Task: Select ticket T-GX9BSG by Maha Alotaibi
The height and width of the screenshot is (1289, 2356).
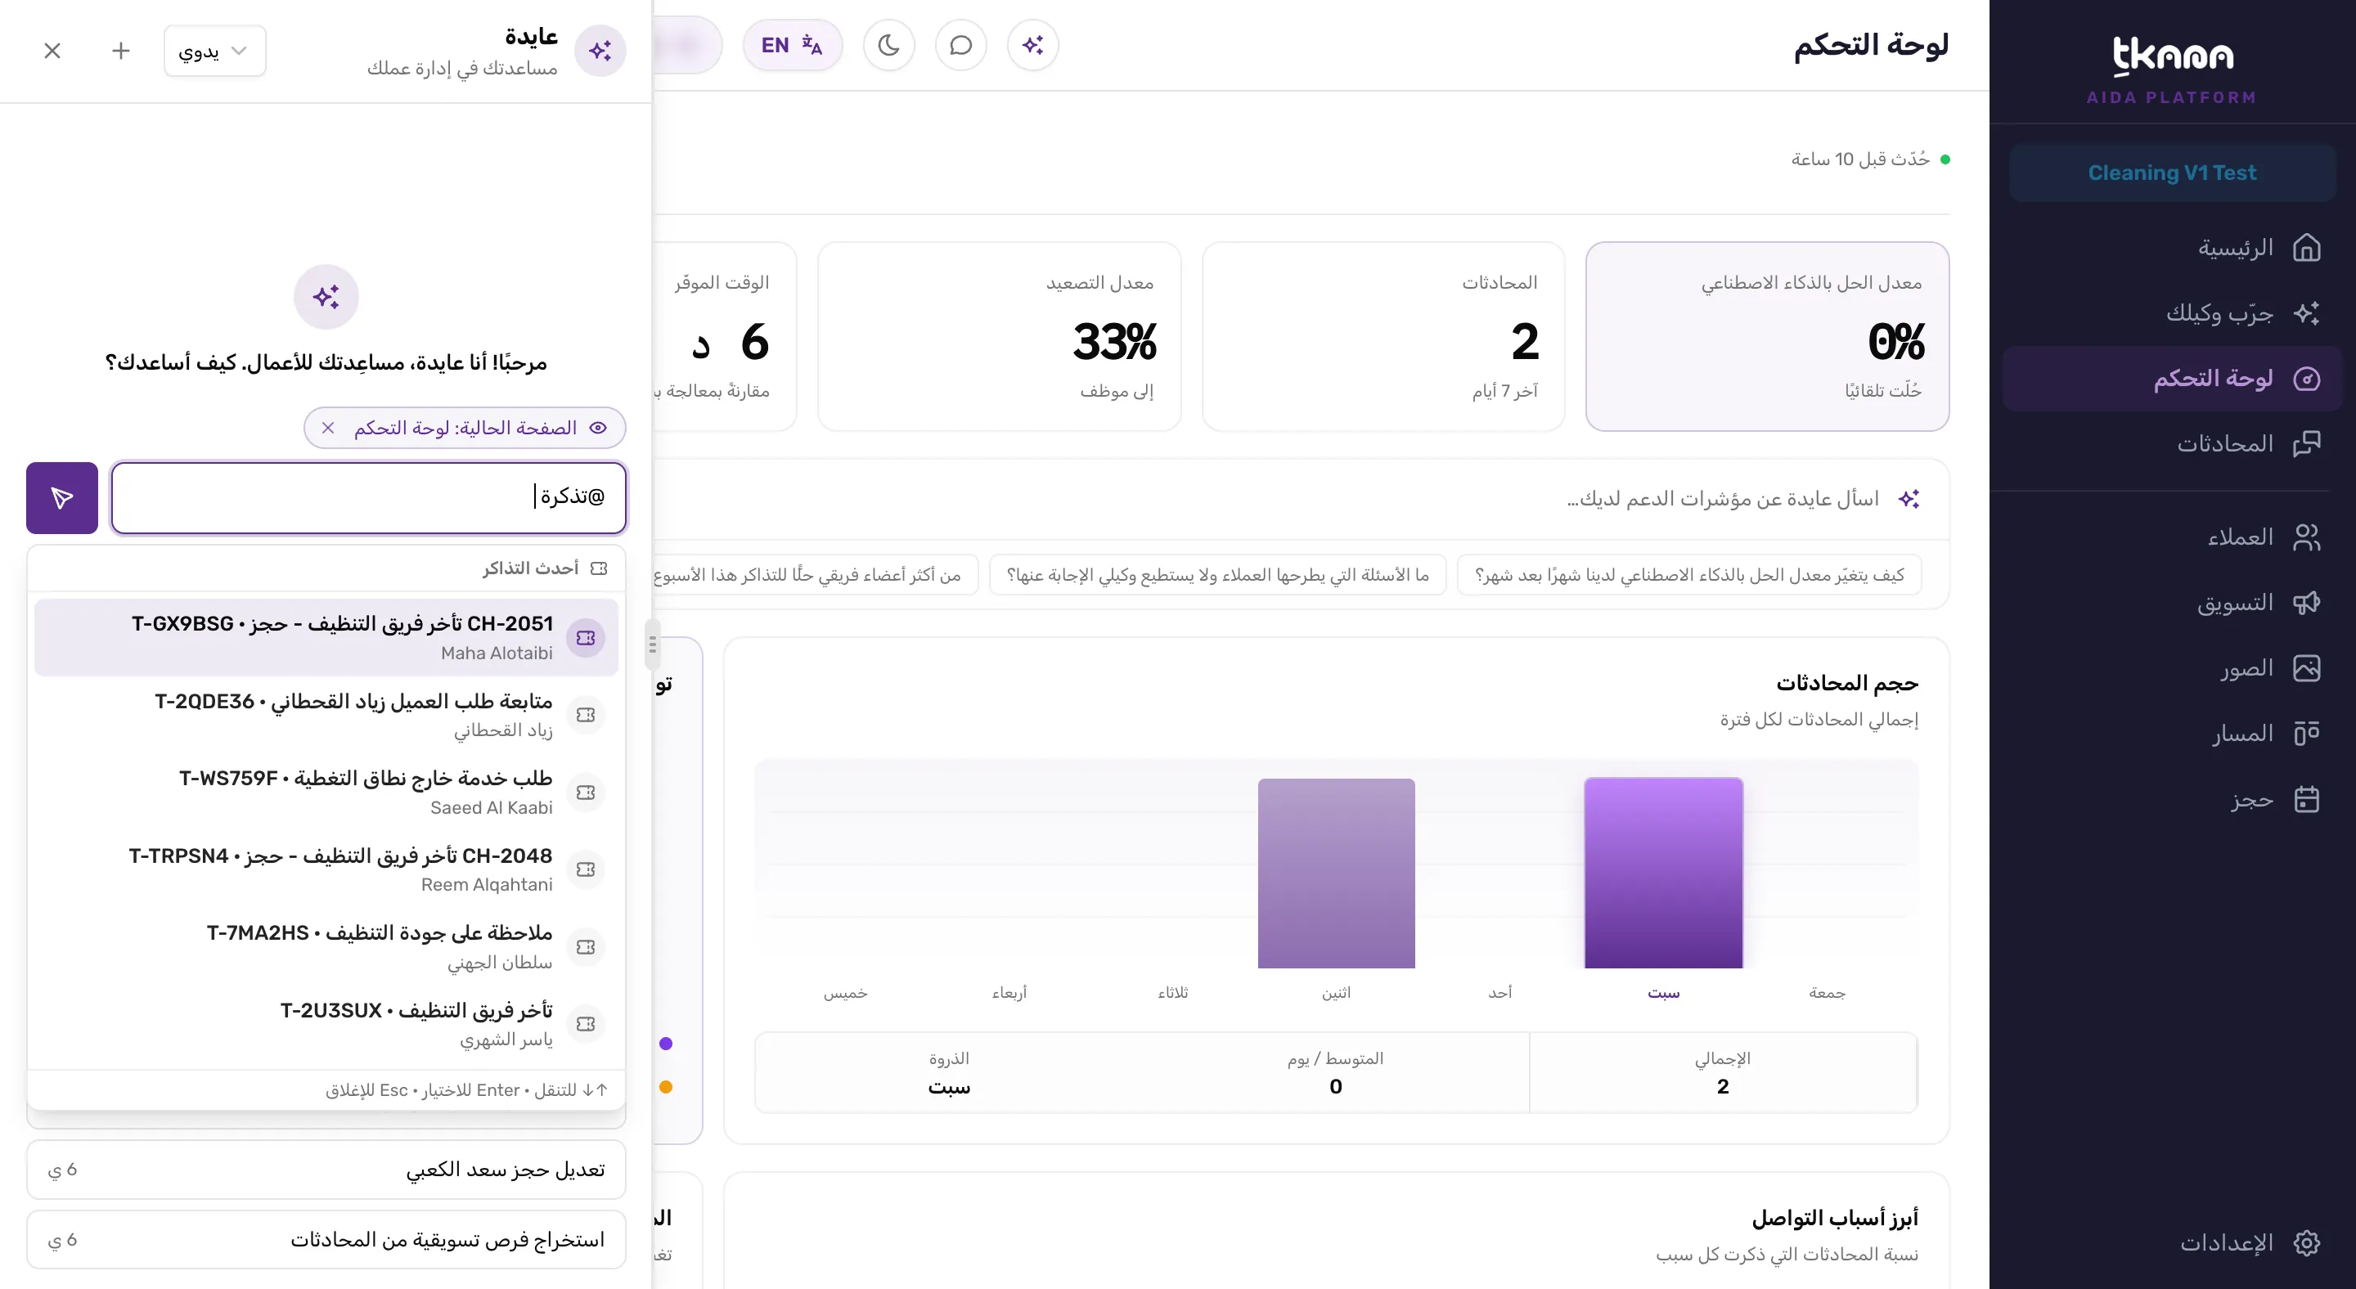Action: pos(326,637)
